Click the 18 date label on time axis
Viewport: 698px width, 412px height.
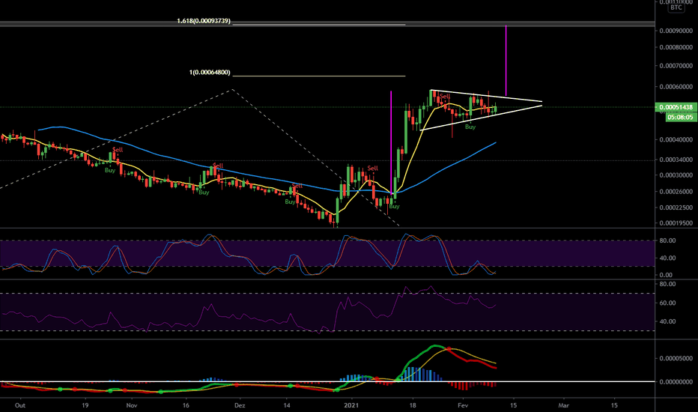point(413,405)
